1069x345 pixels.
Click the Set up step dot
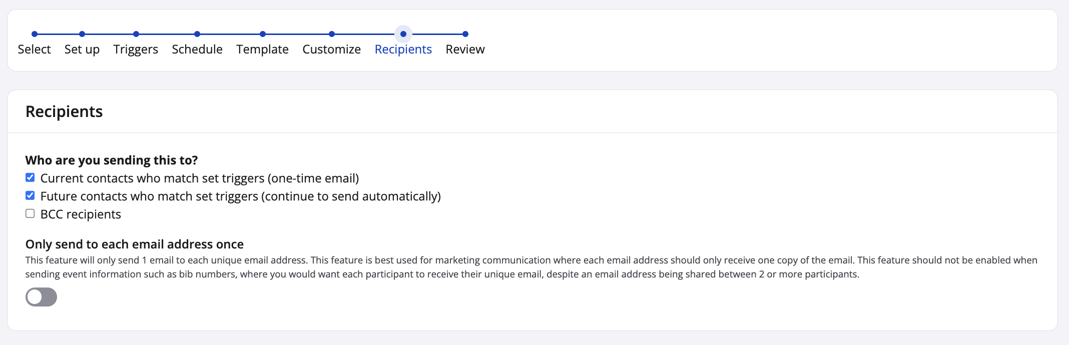click(x=82, y=34)
